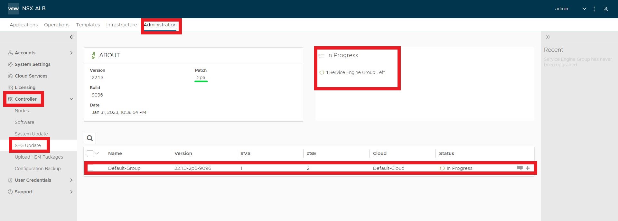Screen dimensions: 618x221
Task: Open Software under Controller
Action: click(24, 122)
